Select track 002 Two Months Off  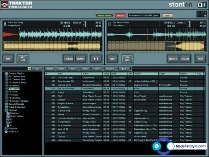pos(124,81)
